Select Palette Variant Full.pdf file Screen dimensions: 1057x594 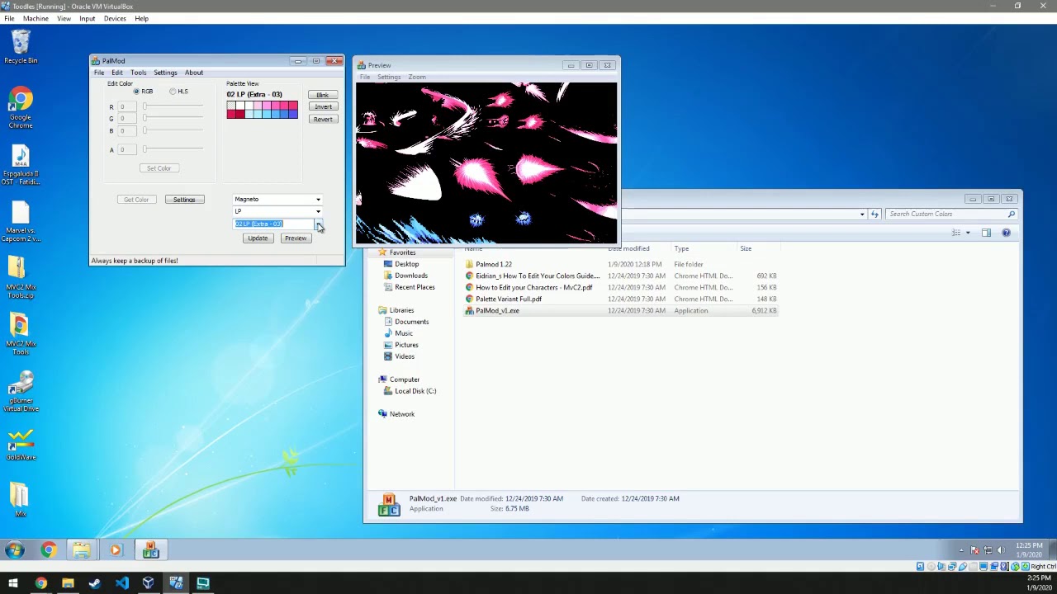point(621,299)
